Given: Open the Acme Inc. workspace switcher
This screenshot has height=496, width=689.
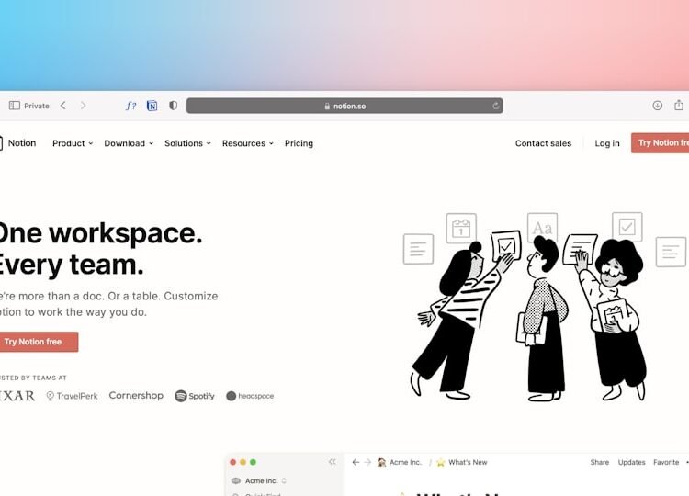Looking at the screenshot, I should point(259,480).
